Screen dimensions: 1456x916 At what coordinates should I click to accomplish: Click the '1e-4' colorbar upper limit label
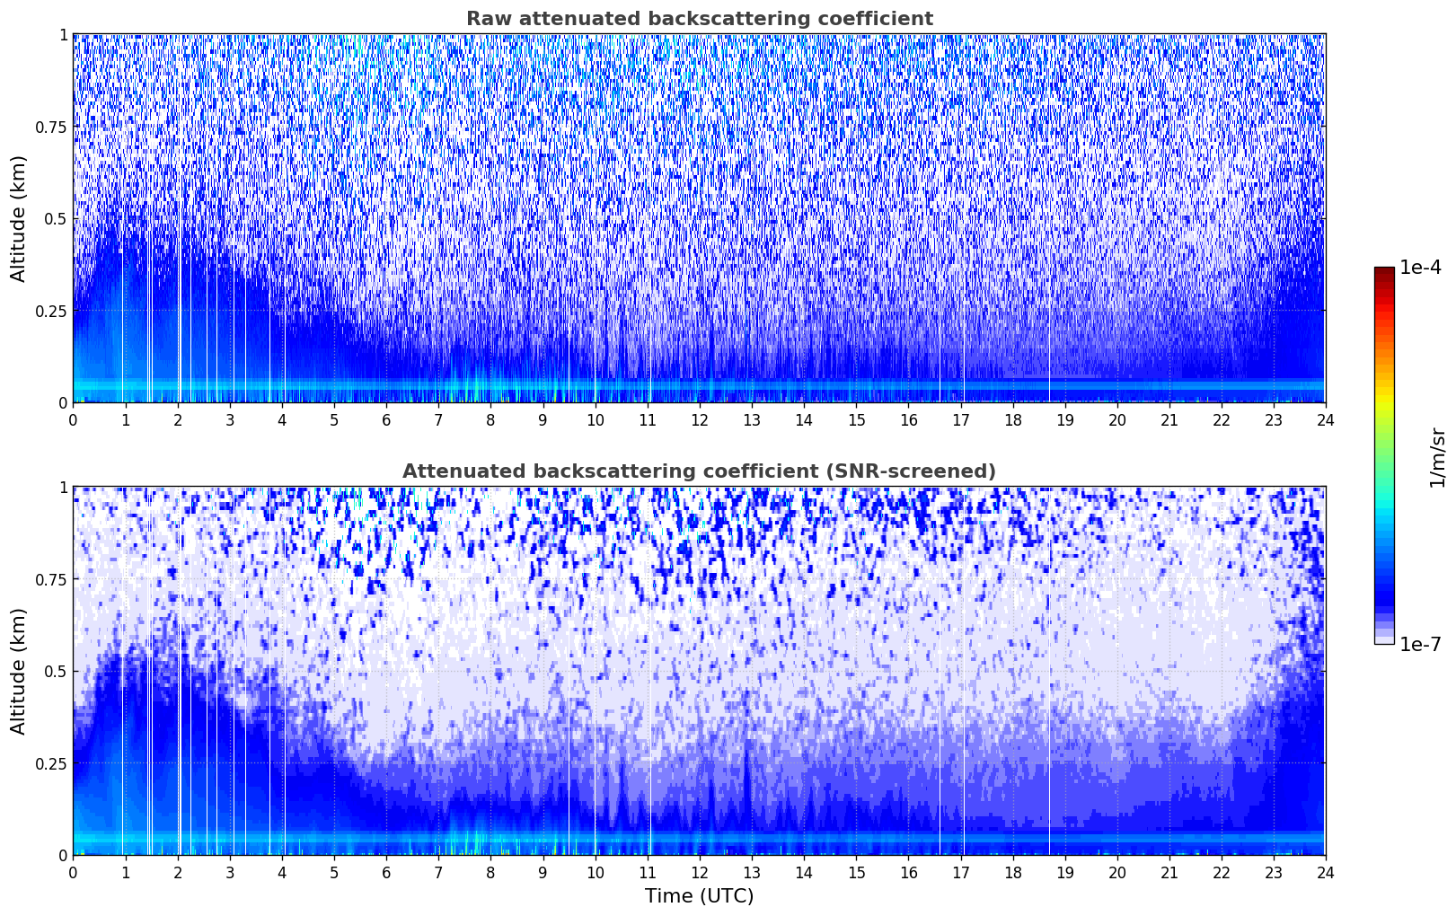1420,269
